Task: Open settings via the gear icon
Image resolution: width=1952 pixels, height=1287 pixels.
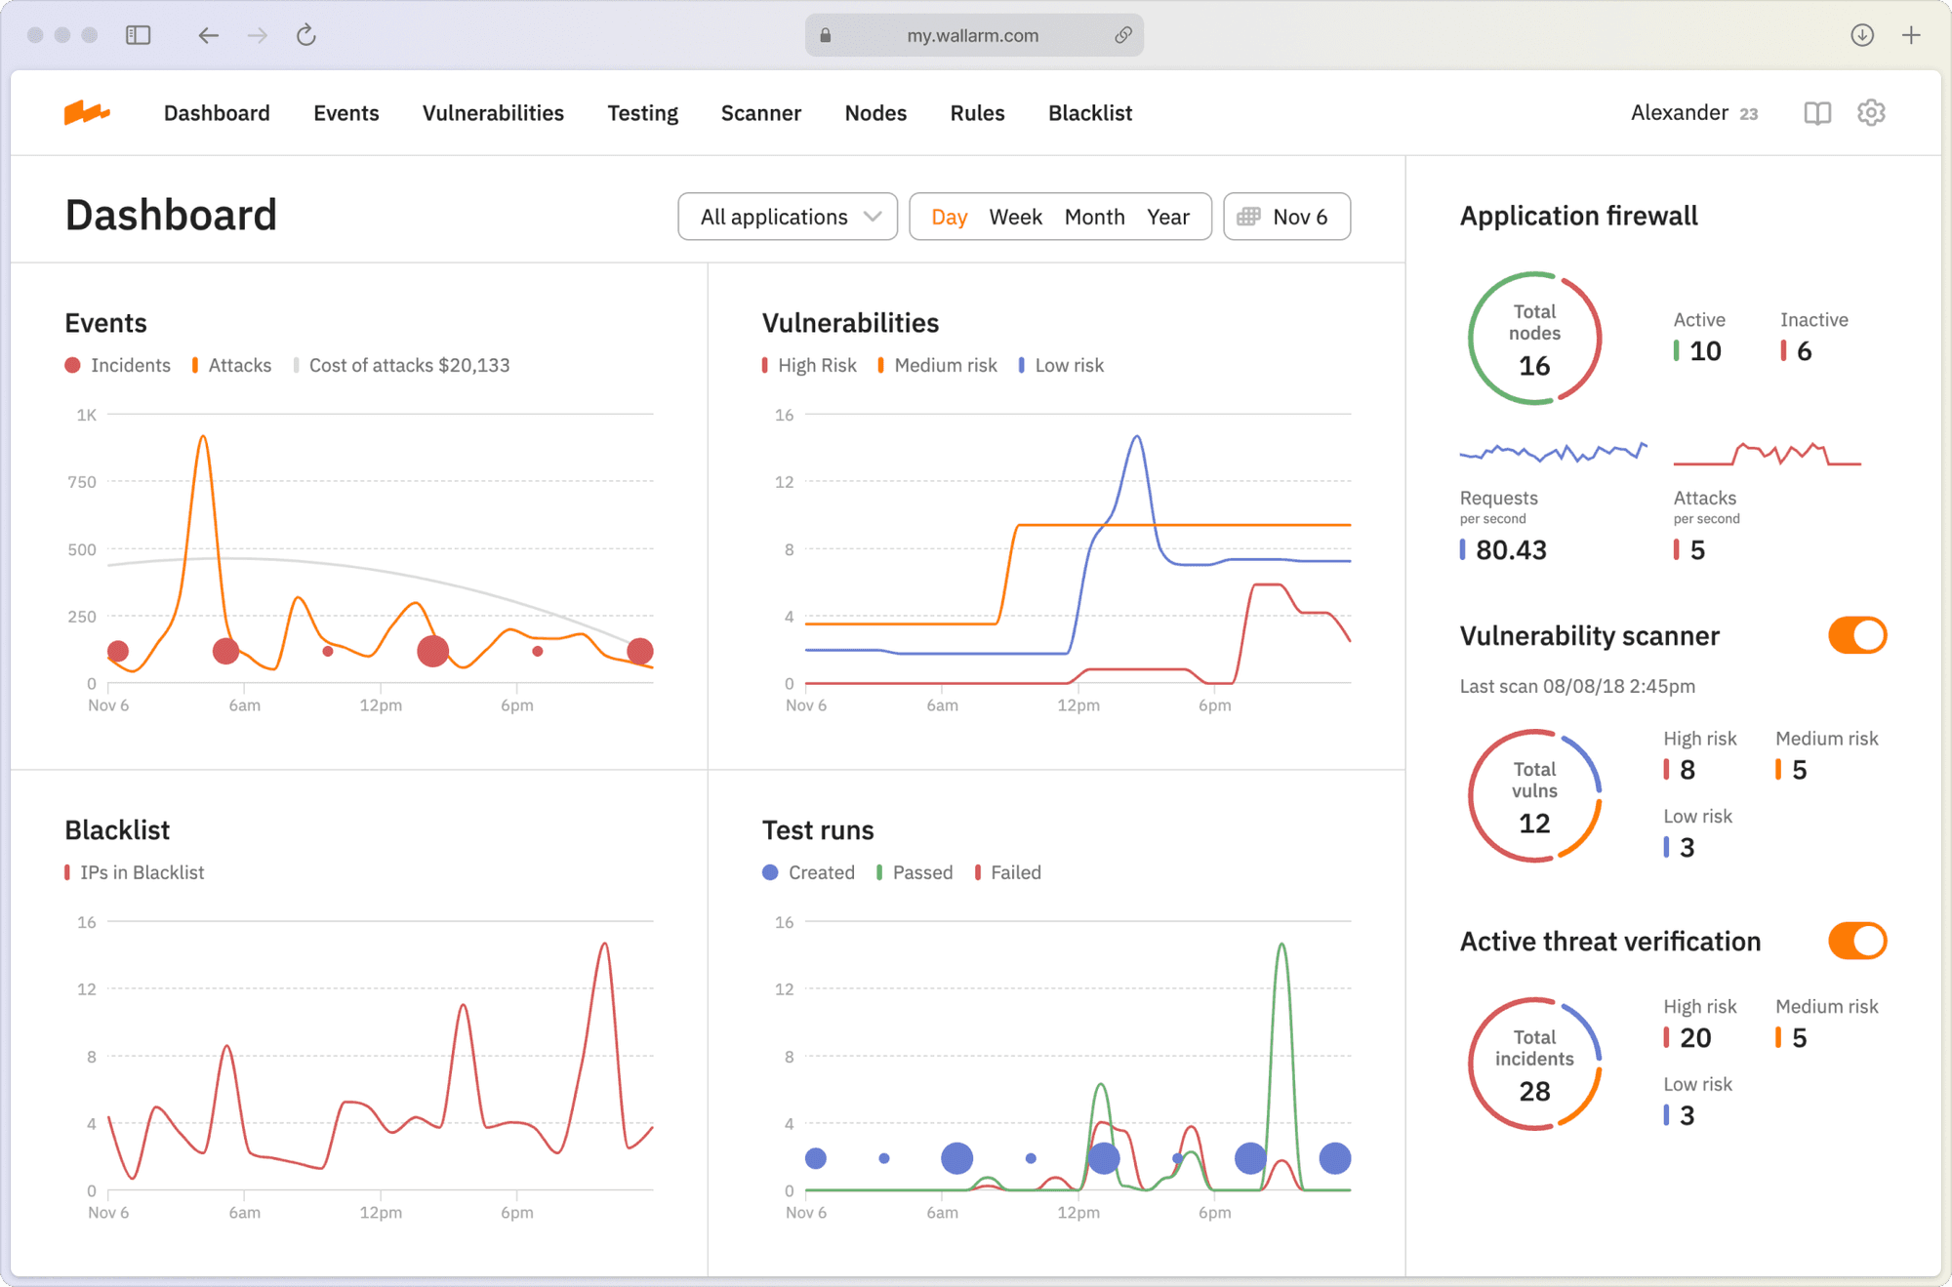Action: coord(1870,113)
